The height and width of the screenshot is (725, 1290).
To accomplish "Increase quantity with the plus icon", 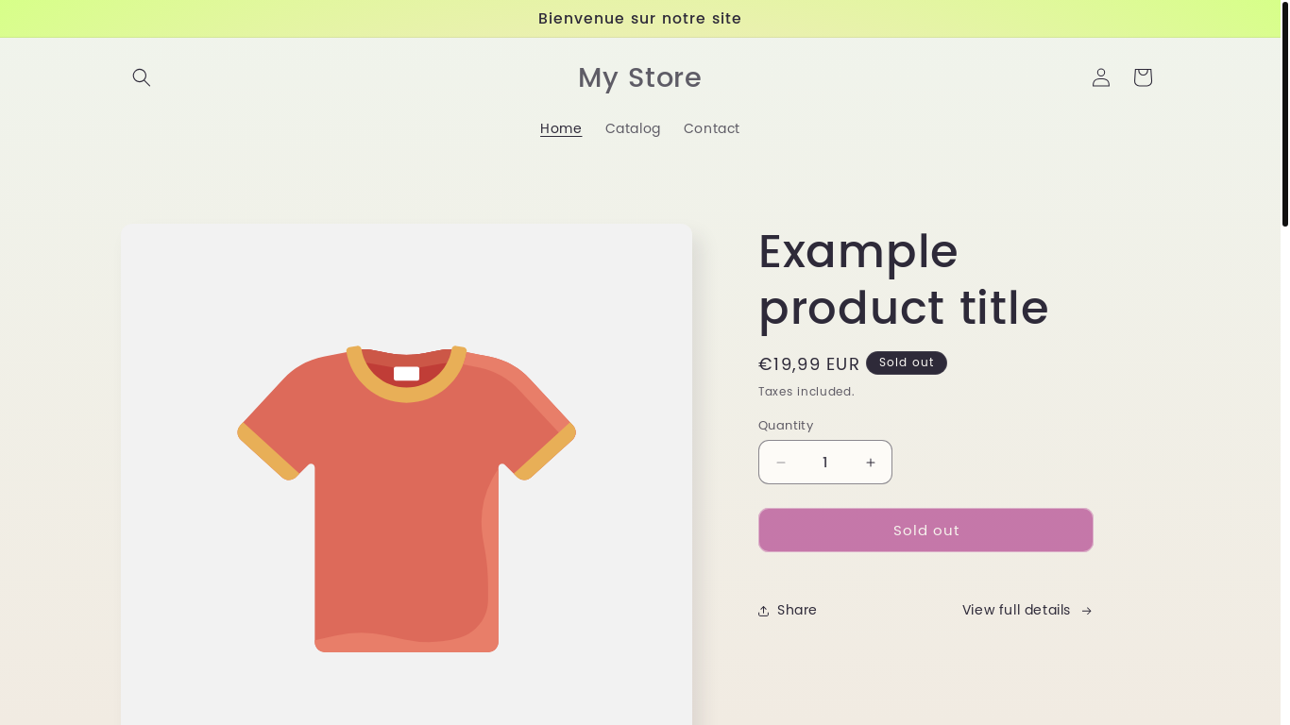I will pos(871,463).
